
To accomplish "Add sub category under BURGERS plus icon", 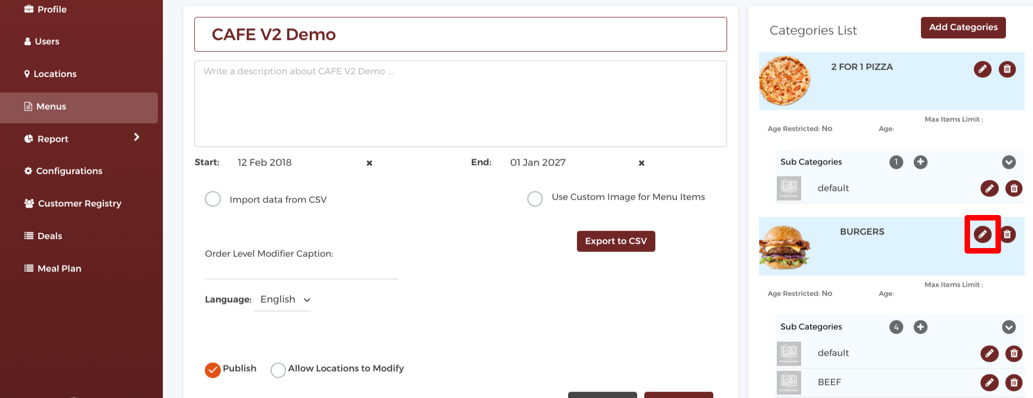I will (920, 327).
